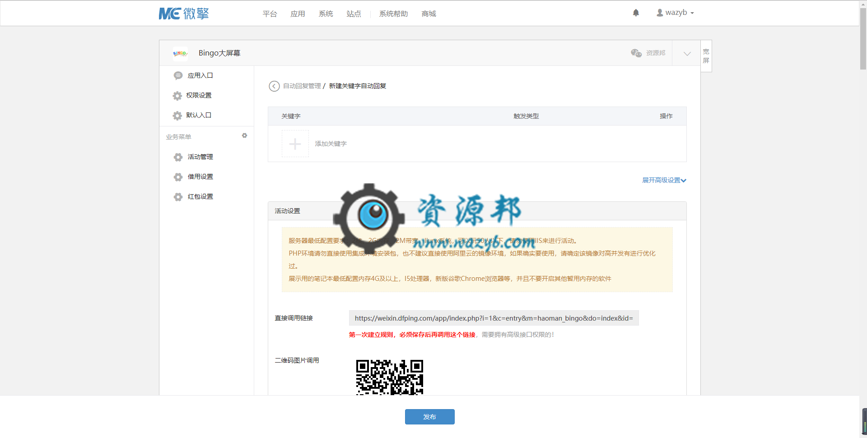Toggle 宽屏 wide screen mode
867x438 pixels.
(x=706, y=56)
